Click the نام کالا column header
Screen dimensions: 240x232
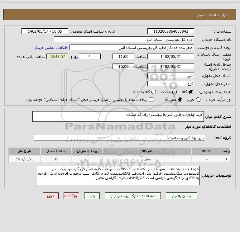147,151
